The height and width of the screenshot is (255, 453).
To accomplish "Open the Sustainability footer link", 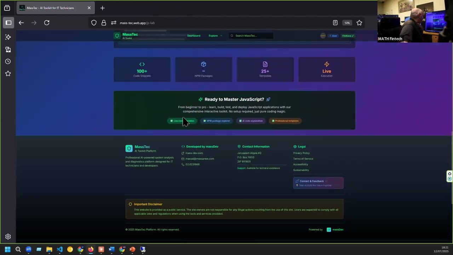I will pyautogui.click(x=301, y=170).
